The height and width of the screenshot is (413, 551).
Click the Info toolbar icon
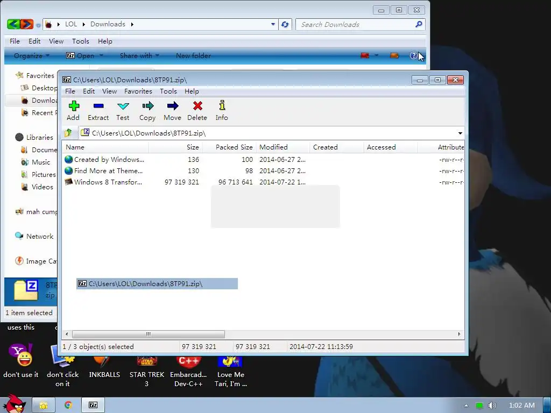click(222, 111)
